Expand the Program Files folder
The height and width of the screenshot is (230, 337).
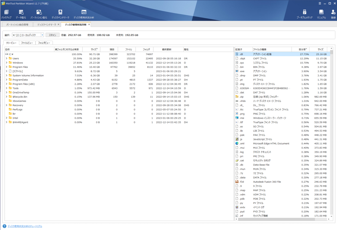(6, 67)
